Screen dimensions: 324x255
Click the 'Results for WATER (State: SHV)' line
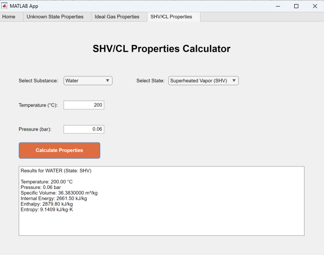click(56, 171)
